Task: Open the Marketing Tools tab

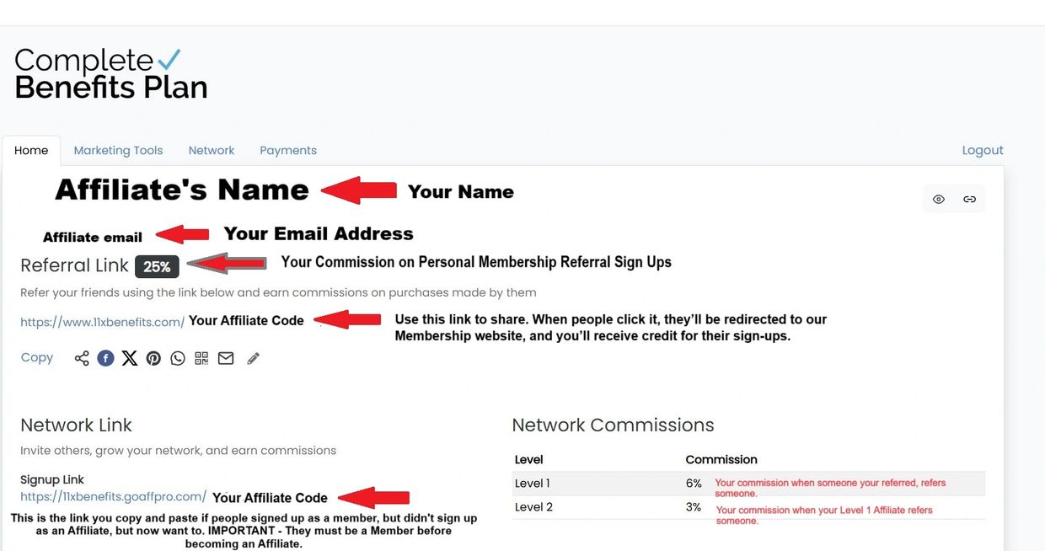Action: coord(118,150)
